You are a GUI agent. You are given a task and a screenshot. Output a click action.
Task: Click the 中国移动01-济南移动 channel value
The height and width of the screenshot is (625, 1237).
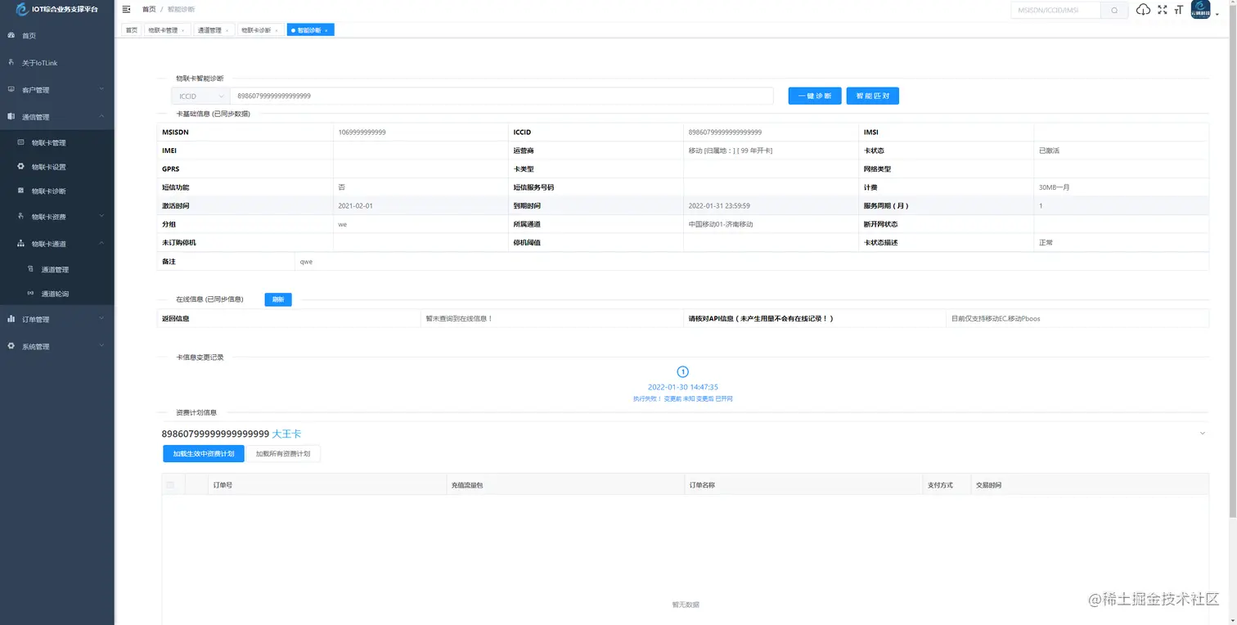click(721, 224)
